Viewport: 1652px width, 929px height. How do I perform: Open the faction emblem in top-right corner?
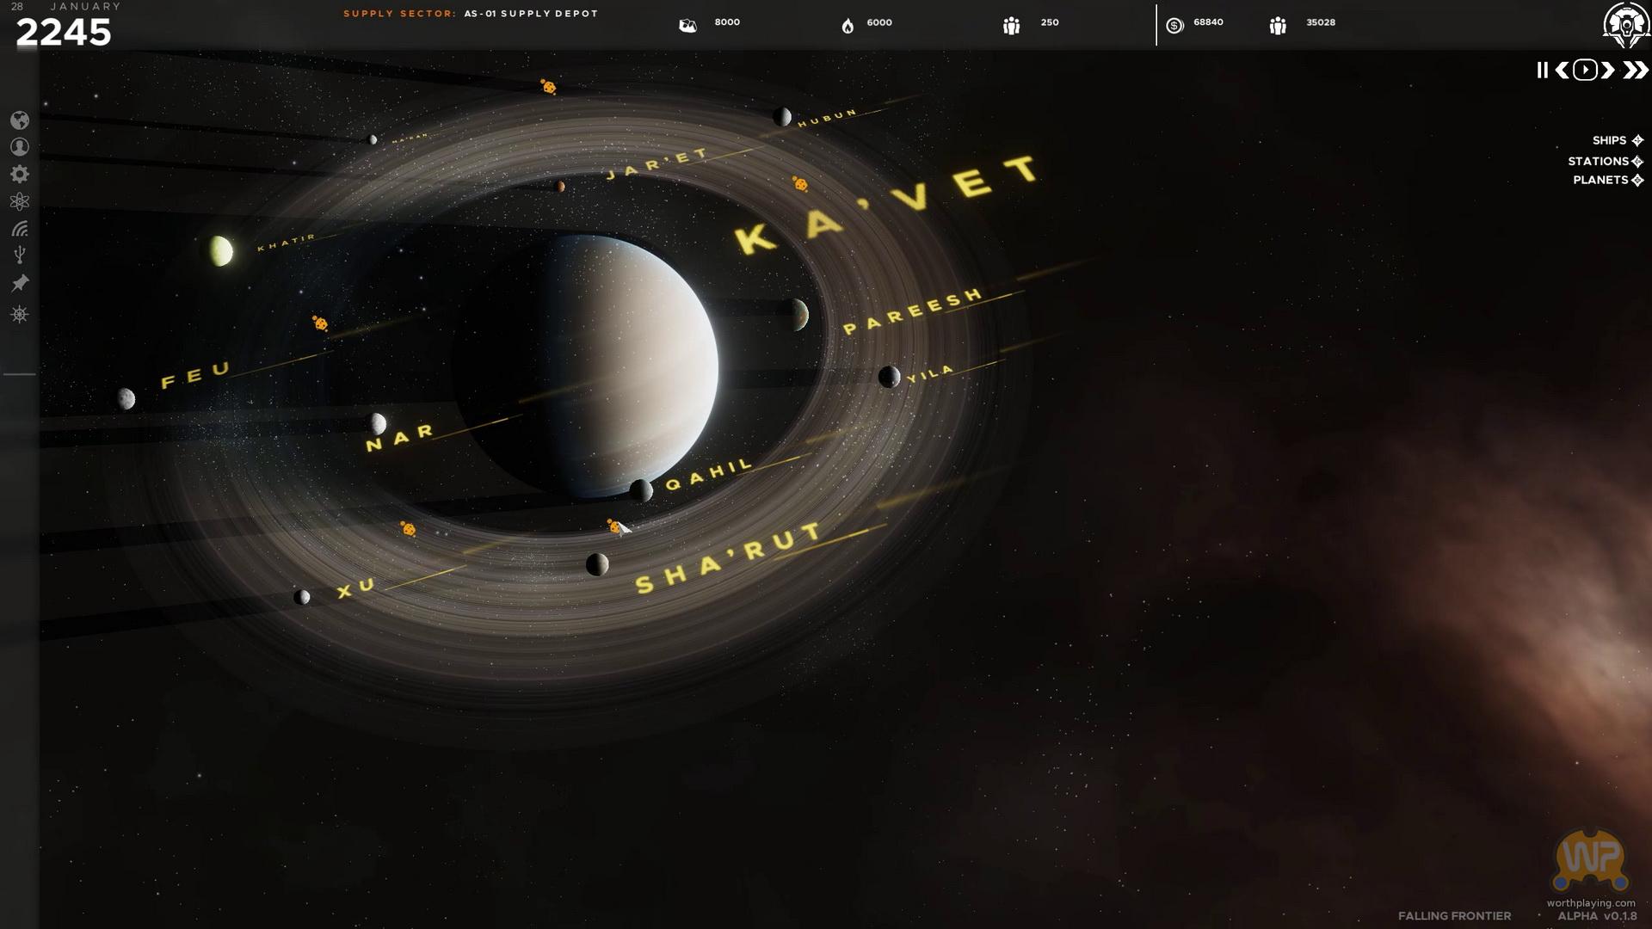tap(1624, 24)
